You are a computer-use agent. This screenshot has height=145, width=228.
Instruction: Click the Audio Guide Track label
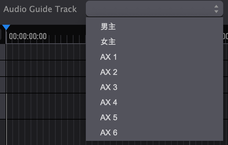[40, 9]
